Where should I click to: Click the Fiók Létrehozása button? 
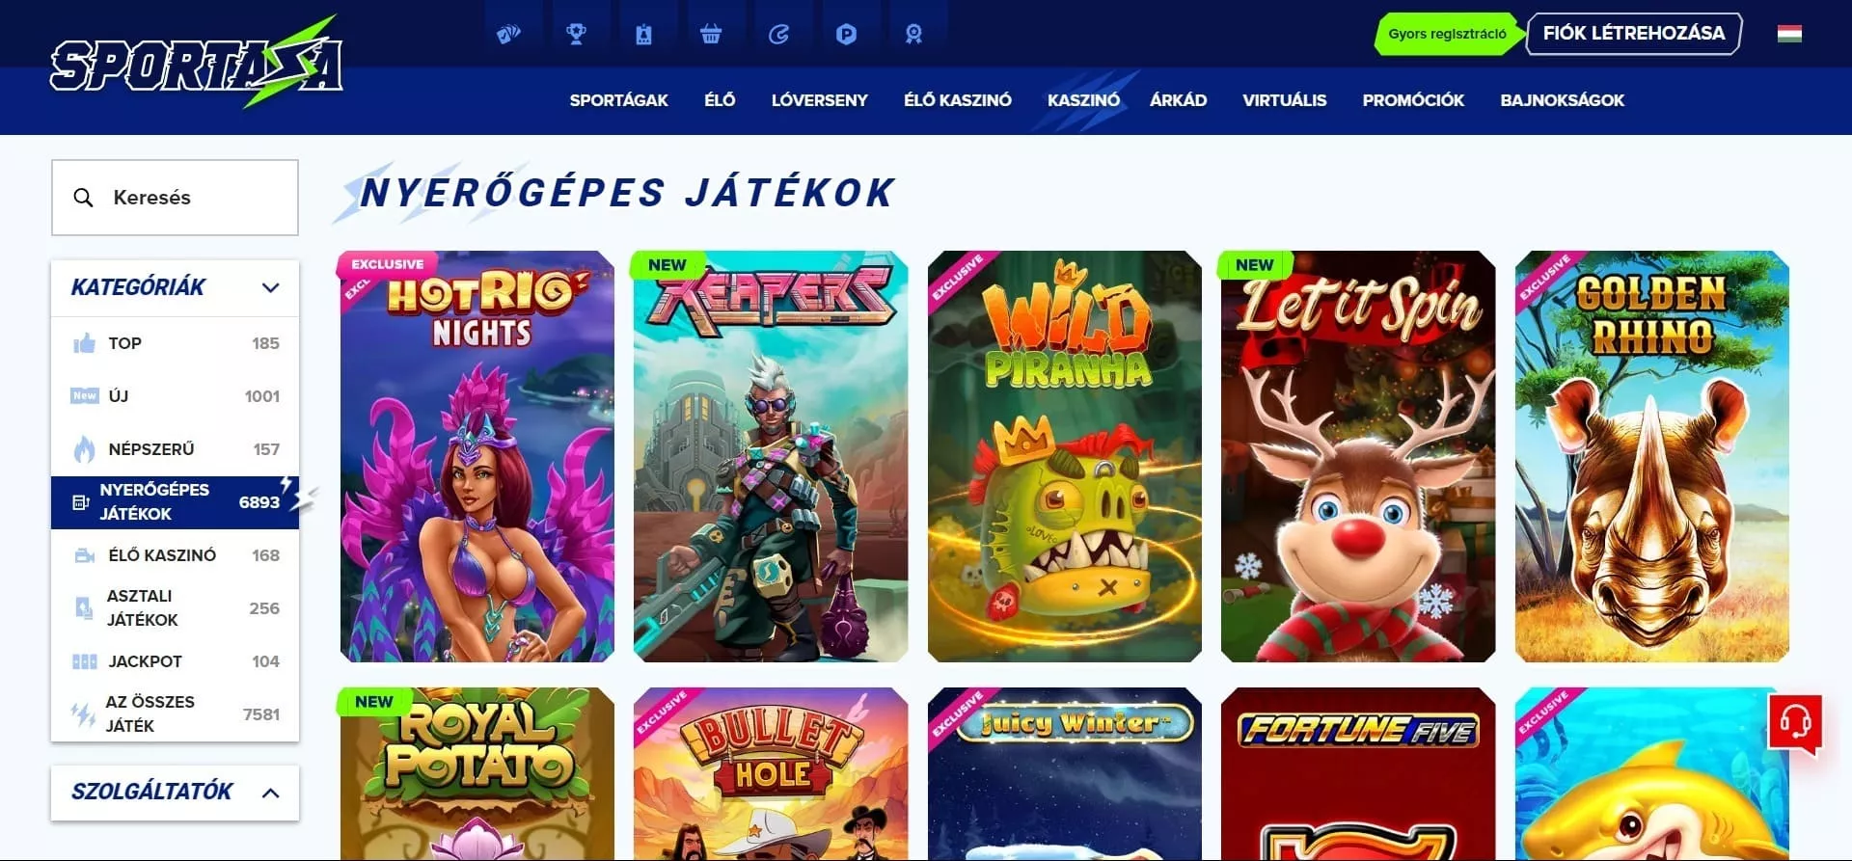coord(1634,34)
